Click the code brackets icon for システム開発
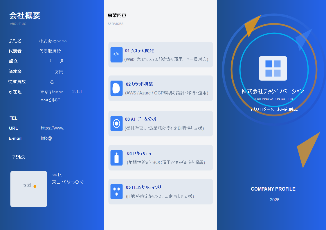 click(x=116, y=54)
